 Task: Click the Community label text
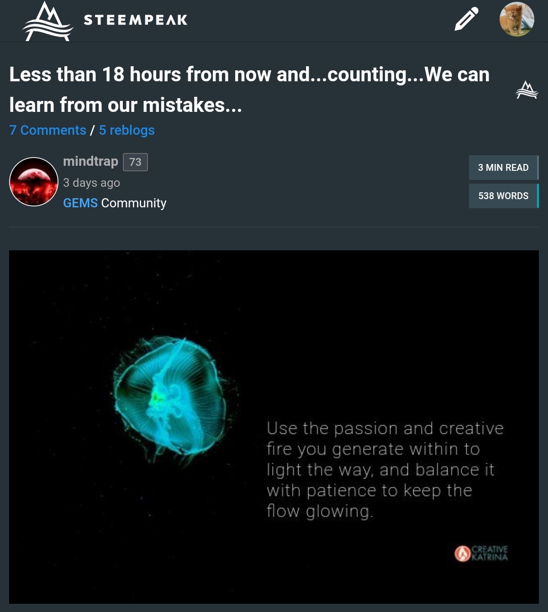134,203
